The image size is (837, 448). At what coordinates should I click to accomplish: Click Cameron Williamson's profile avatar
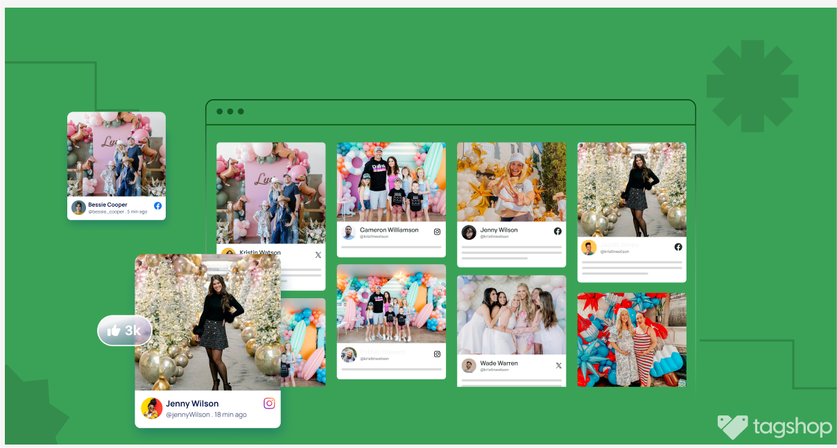click(348, 232)
